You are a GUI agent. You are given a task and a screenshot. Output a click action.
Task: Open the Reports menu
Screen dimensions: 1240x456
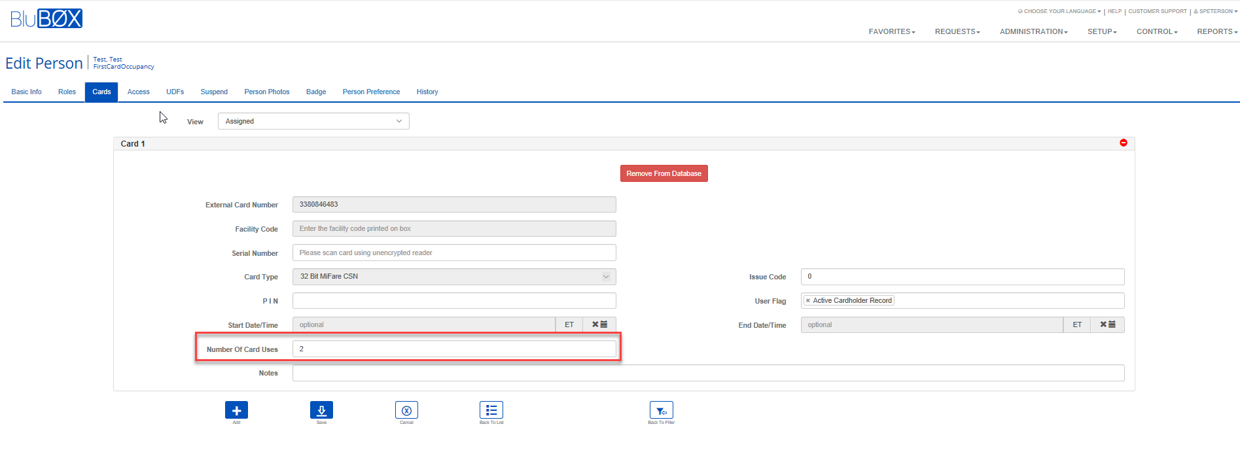(x=1216, y=31)
